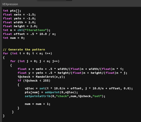Click the 'num = num + 1;' statement
141x122 pixels.
point(37,104)
